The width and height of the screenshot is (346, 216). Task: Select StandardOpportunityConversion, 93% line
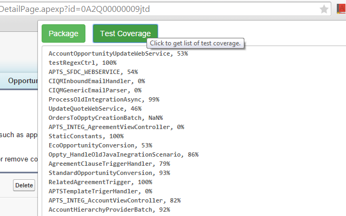[x=109, y=173]
